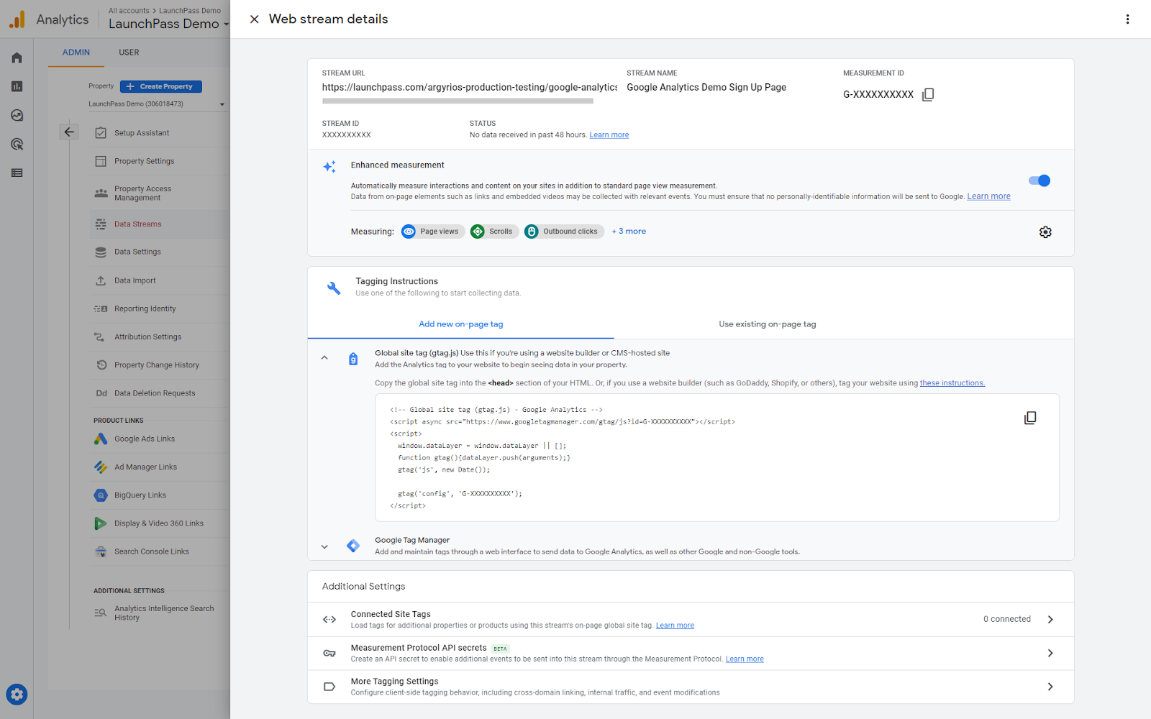Close the Web stream details panel
Viewport: 1151px width, 719px height.
click(x=254, y=19)
